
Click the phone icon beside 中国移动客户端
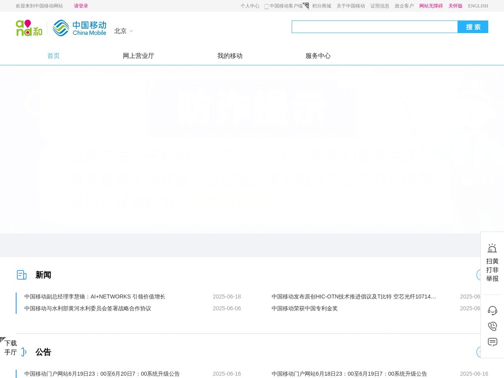pos(267,6)
